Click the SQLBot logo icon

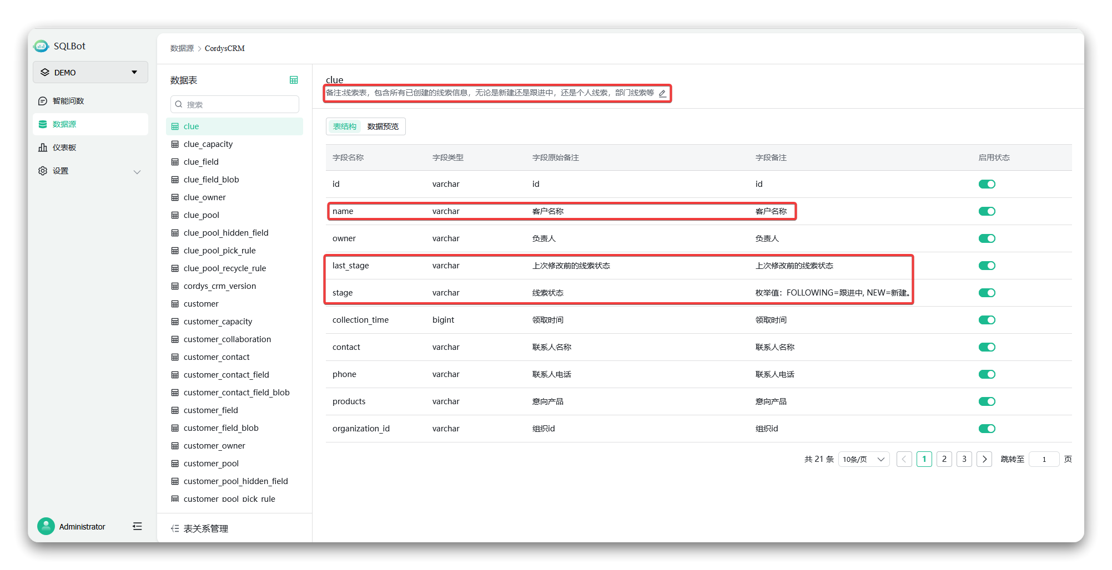coord(41,46)
